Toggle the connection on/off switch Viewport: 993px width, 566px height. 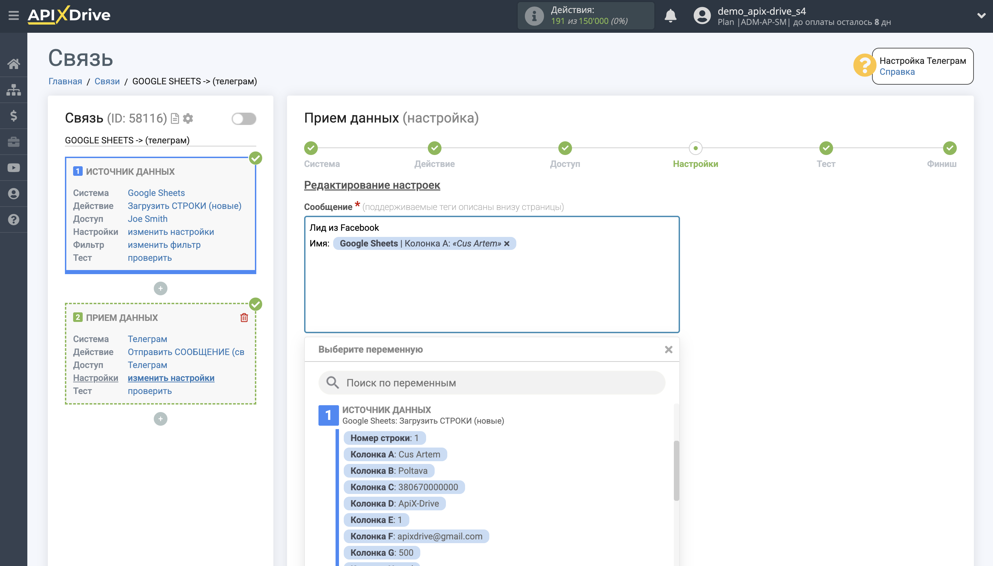tap(244, 118)
